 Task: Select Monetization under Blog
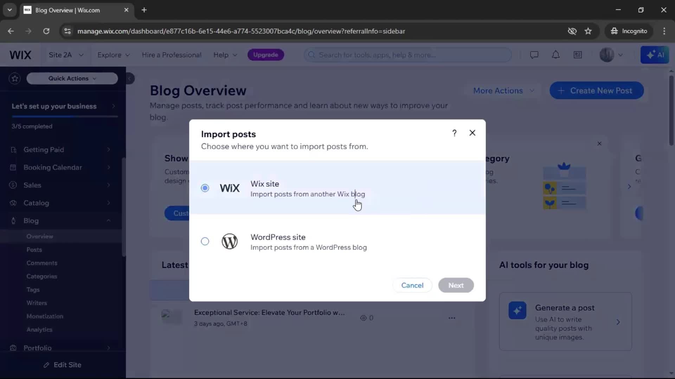[x=45, y=317]
